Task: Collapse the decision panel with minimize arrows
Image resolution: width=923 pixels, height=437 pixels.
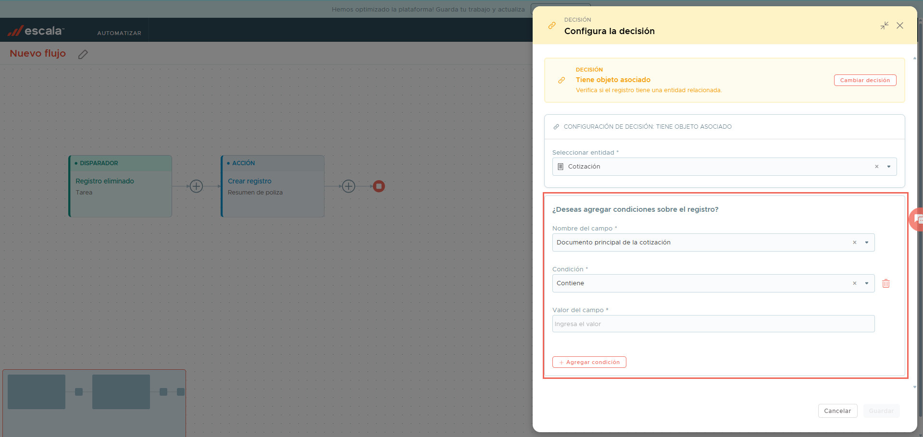Action: tap(884, 25)
